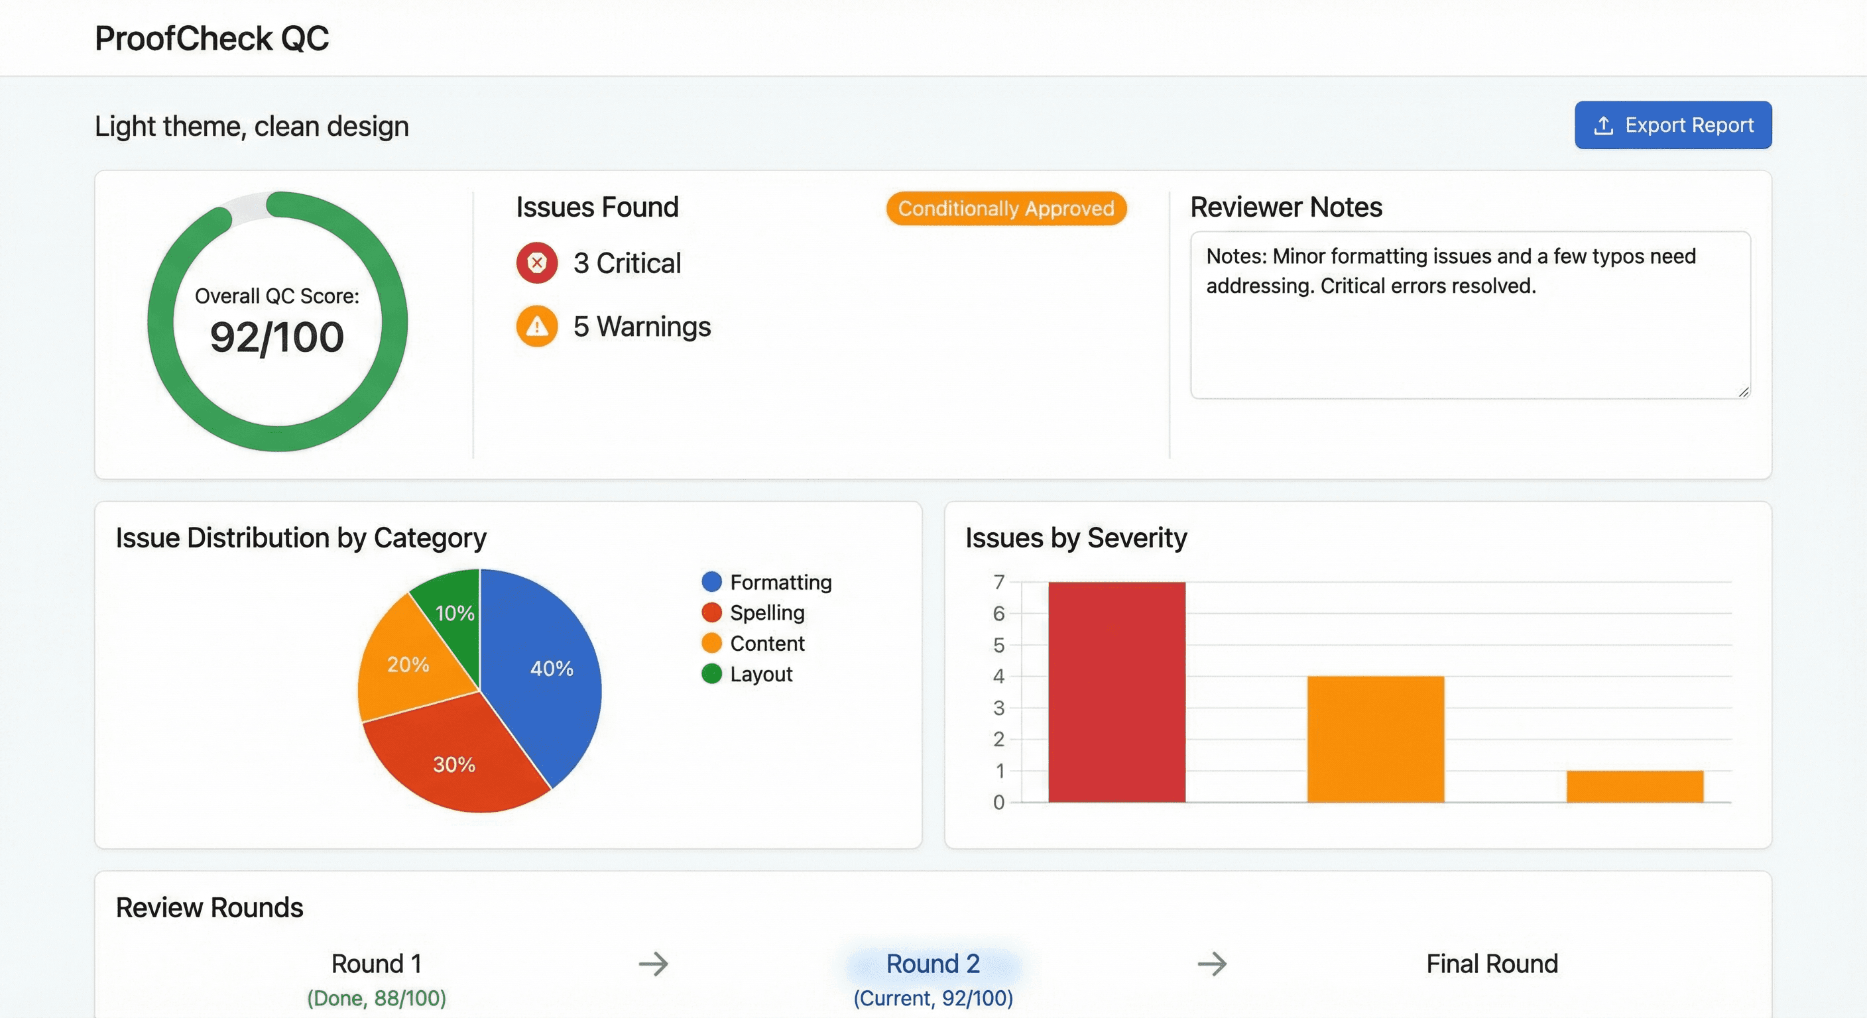Click the red Spelling legend dot
This screenshot has height=1018, width=1867.
point(711,613)
